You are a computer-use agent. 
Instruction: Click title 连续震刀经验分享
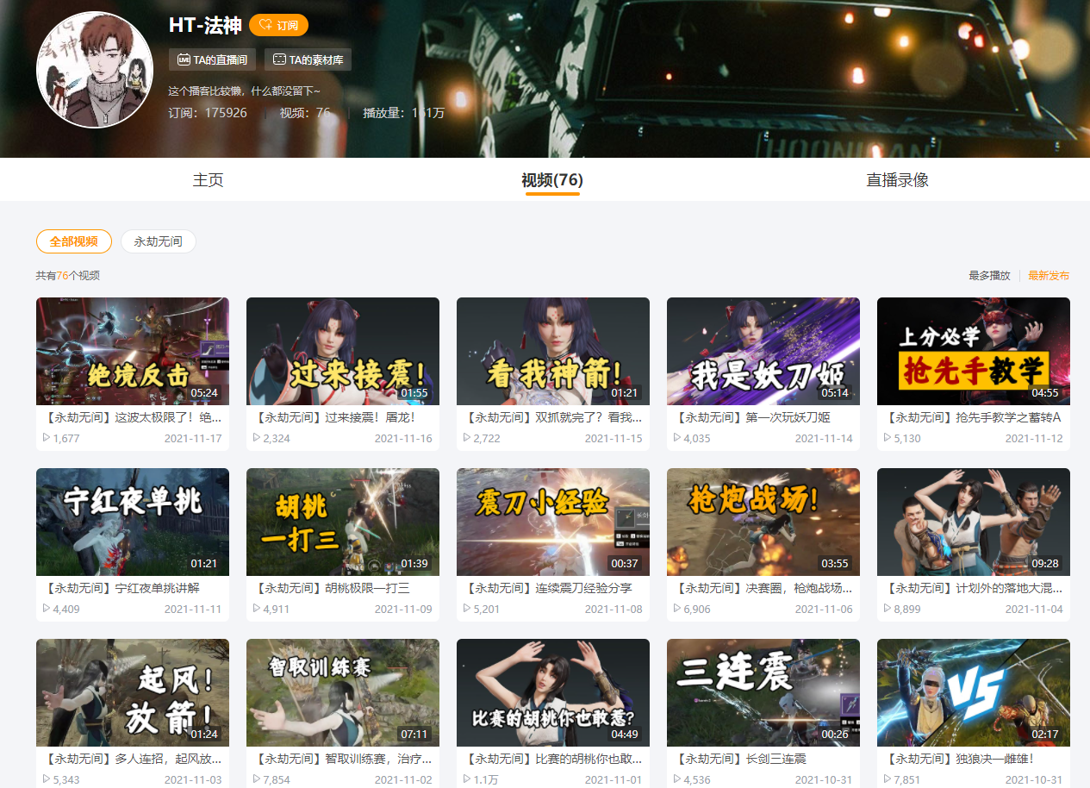coord(547,588)
